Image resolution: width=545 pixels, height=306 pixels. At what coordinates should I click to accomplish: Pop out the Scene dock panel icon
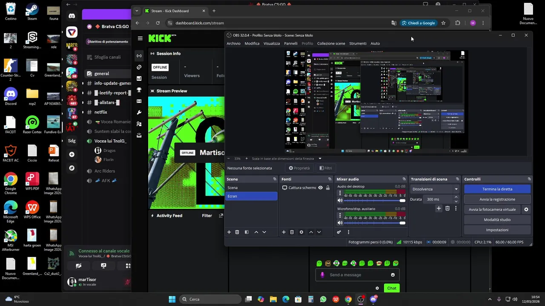(x=275, y=179)
